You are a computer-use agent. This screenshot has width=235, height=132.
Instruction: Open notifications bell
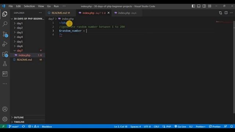coord(232,126)
